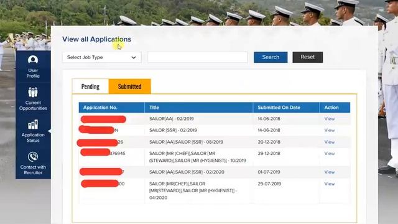
Task: Open the User Profile sidebar icon
Action: pos(33,60)
